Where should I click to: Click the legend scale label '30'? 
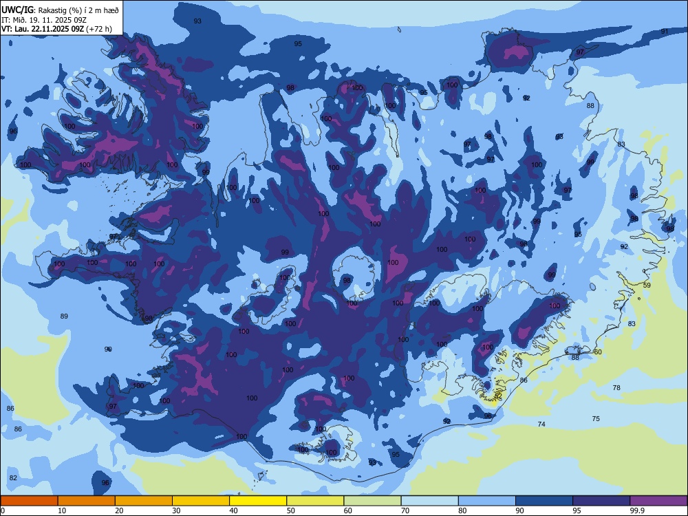click(176, 510)
